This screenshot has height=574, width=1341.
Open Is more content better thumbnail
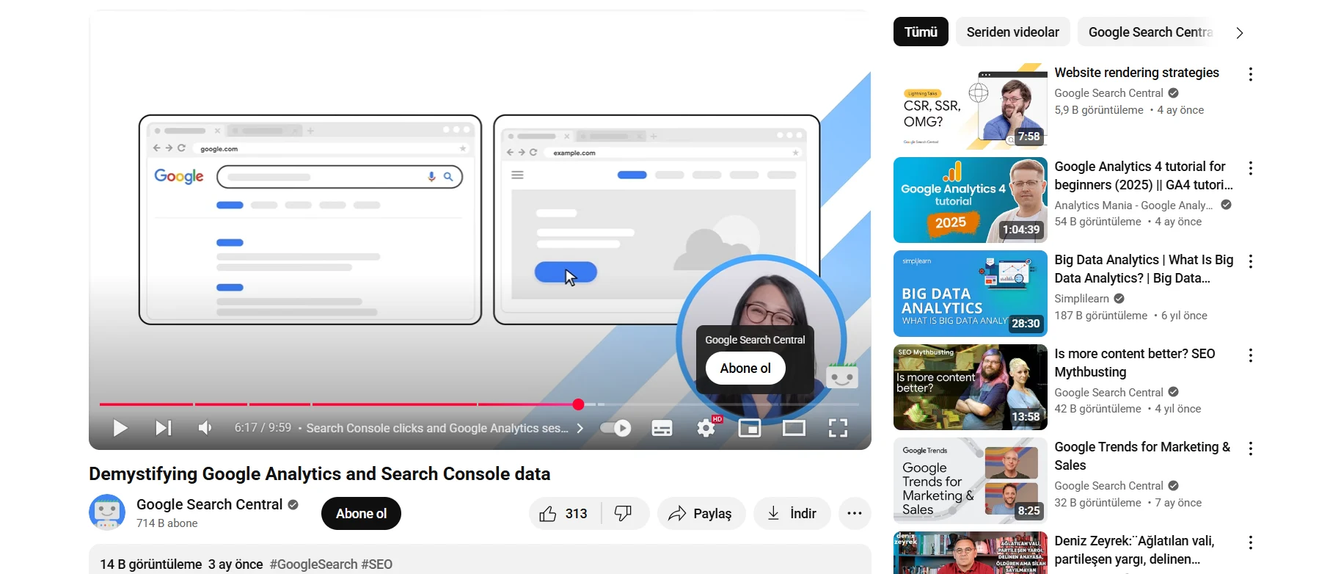tap(970, 387)
